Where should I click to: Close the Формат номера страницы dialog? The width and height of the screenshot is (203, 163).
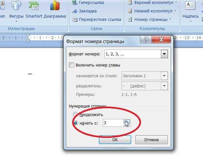pyautogui.click(x=161, y=39)
